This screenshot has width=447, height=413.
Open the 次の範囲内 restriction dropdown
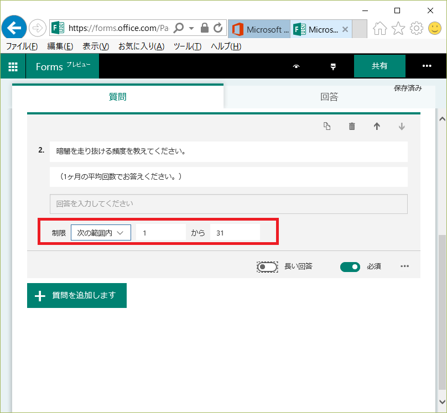pos(101,233)
